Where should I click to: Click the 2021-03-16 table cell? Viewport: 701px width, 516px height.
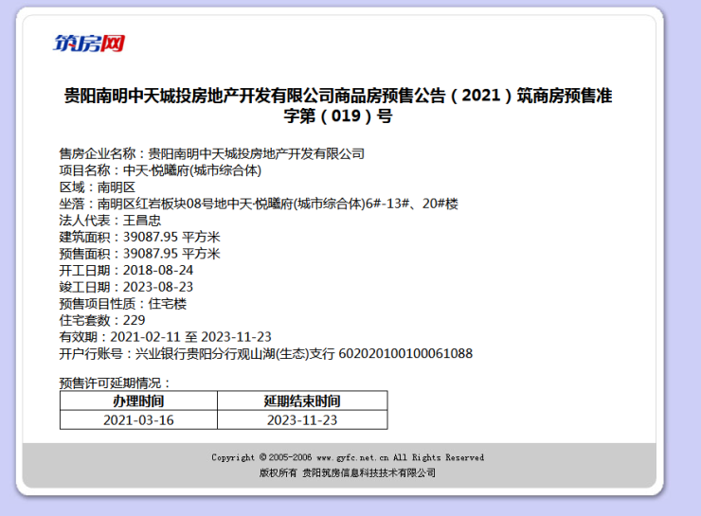pyautogui.click(x=138, y=420)
